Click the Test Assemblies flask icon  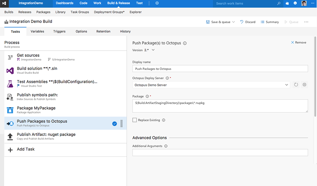(x=10, y=84)
